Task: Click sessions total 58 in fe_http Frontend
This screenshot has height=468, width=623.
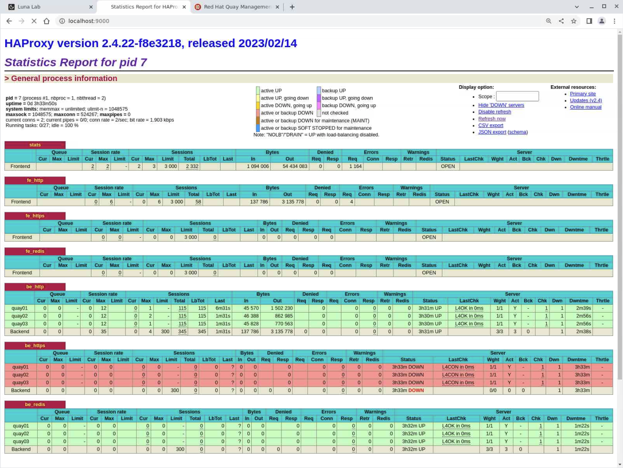Action: (198, 202)
